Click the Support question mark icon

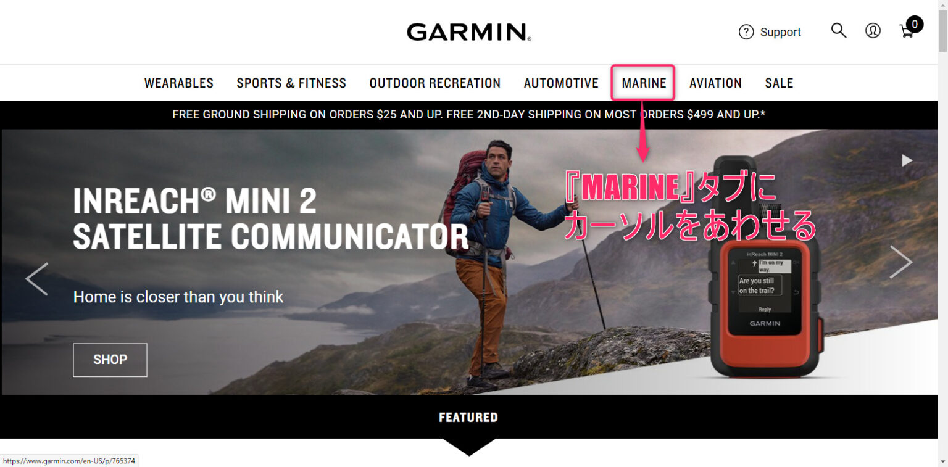(x=746, y=32)
